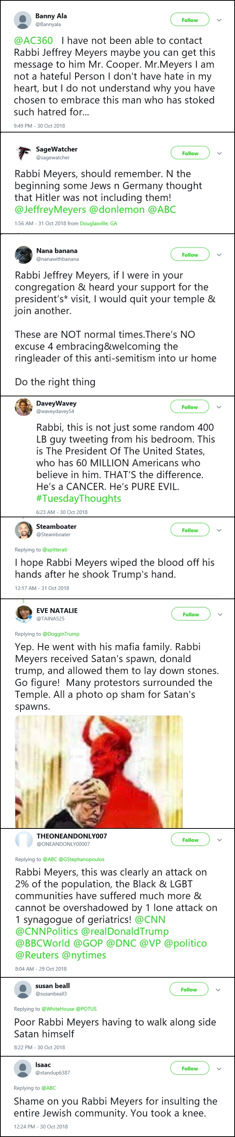Follow the Steamboater account
Viewport: 235px width, 1137px height.
pos(190,530)
